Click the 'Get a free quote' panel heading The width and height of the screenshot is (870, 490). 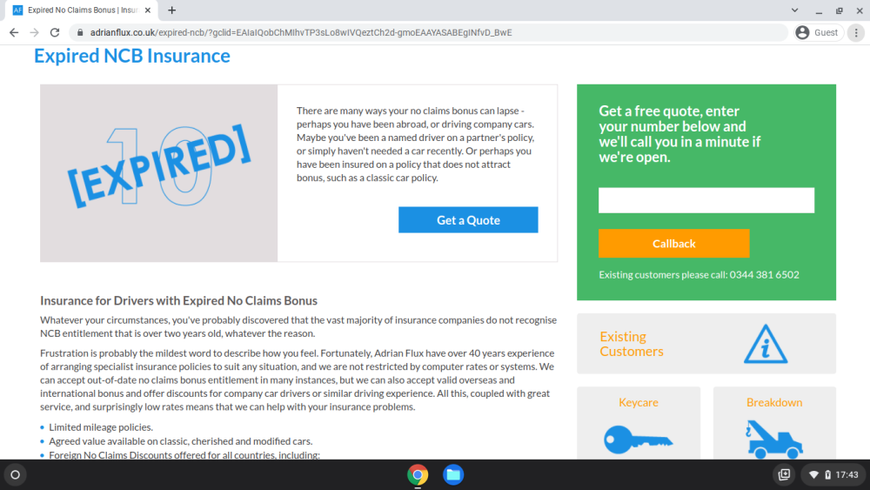tap(679, 134)
